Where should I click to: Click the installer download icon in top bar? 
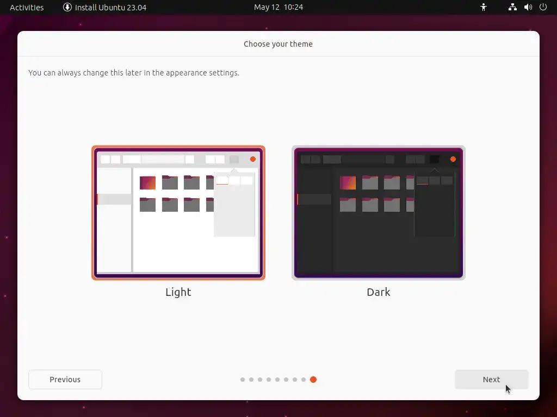pos(67,7)
